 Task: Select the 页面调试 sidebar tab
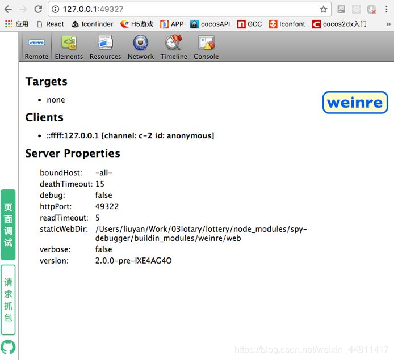click(8, 225)
